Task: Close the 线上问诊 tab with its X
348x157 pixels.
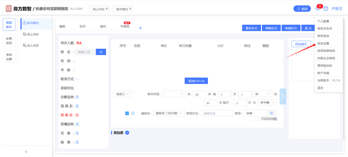Action: pos(107,9)
